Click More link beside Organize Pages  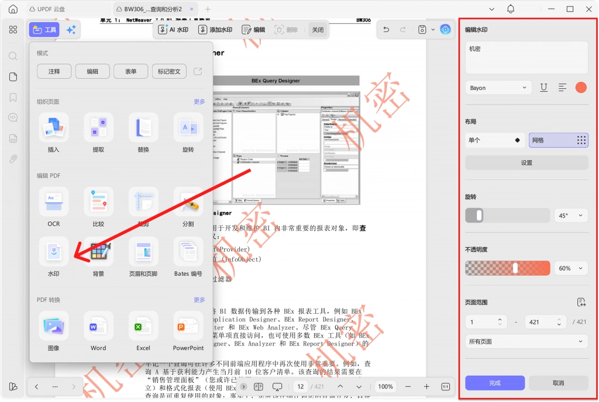[x=199, y=102]
